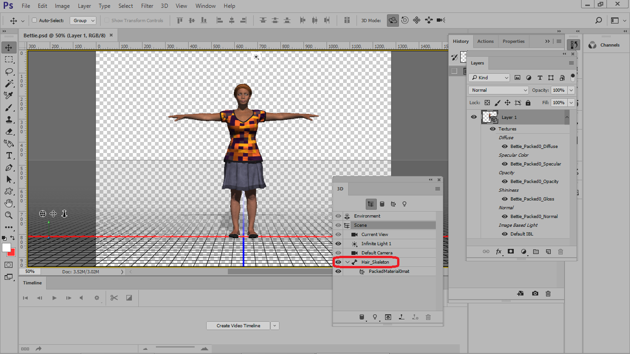Select the Magic Wand tool

coord(9,83)
